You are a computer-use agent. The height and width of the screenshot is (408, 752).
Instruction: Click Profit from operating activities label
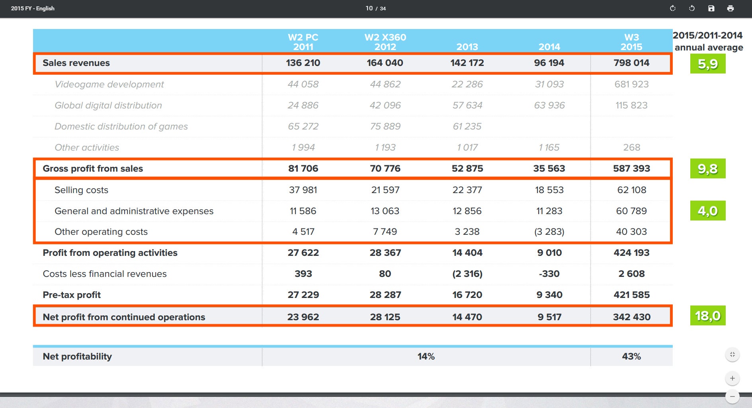110,253
